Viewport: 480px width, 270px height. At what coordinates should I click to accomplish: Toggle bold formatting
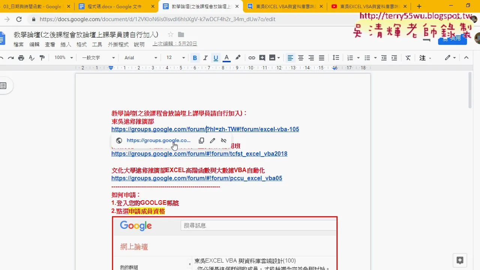tap(195, 58)
